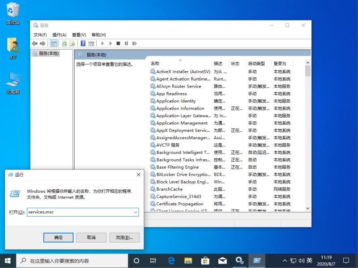Click the 确定 button in the Run dialog

[x=58, y=238]
